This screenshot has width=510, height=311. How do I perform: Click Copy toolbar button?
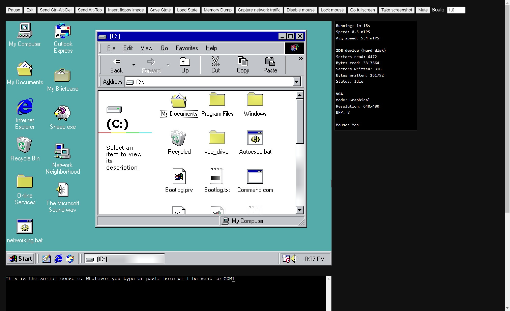coord(243,65)
